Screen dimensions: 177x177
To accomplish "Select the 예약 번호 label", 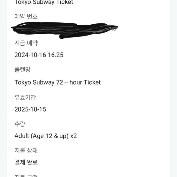I will pos(26,16).
